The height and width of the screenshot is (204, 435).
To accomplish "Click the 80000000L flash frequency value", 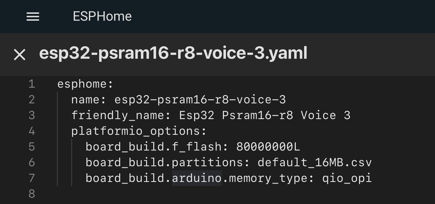I will (268, 147).
